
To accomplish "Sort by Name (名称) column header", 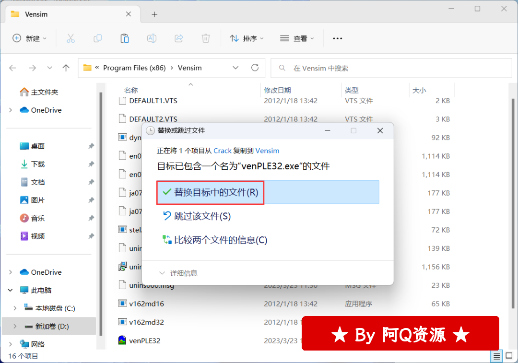I will 131,90.
